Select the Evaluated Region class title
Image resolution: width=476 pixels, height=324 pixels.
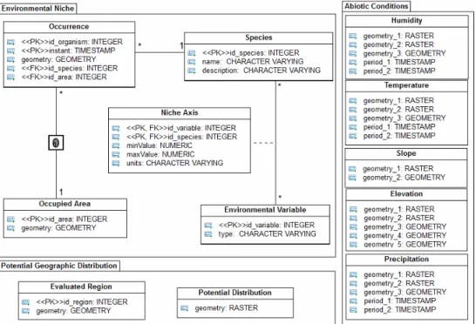(81, 287)
